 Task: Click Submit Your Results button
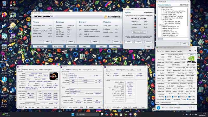(x=139, y=32)
